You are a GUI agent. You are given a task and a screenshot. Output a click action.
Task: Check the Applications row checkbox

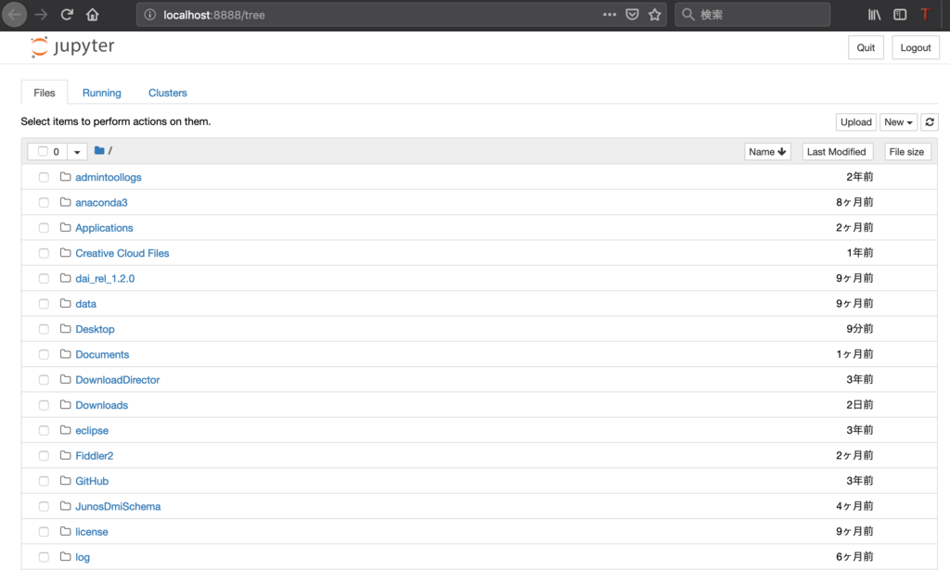click(44, 228)
